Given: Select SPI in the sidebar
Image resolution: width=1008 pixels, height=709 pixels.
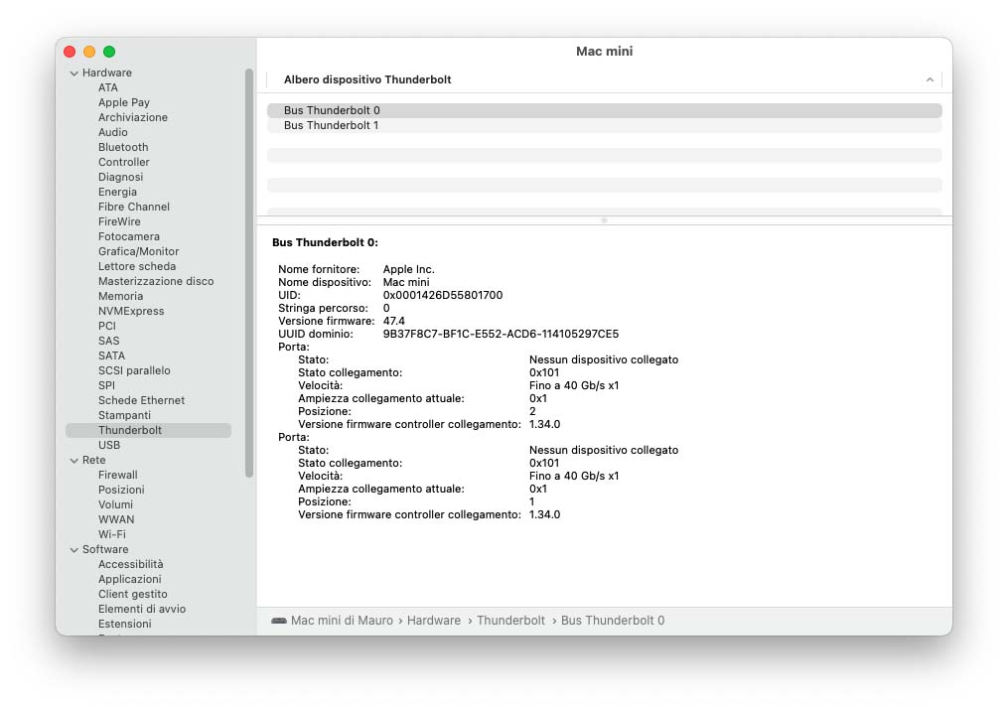Looking at the screenshot, I should click(x=106, y=385).
